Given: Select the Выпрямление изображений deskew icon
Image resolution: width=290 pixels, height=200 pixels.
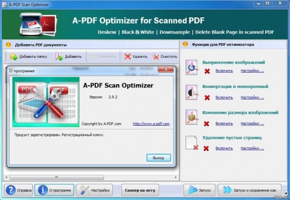Looking at the screenshot, I should tap(192, 67).
